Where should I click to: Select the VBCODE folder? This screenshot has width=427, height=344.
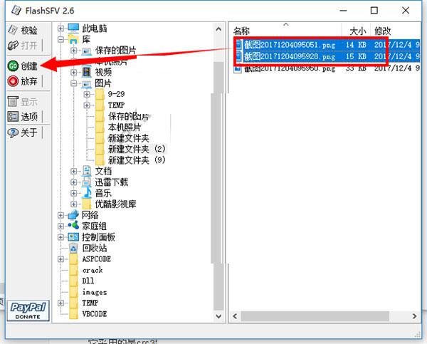tap(95, 314)
